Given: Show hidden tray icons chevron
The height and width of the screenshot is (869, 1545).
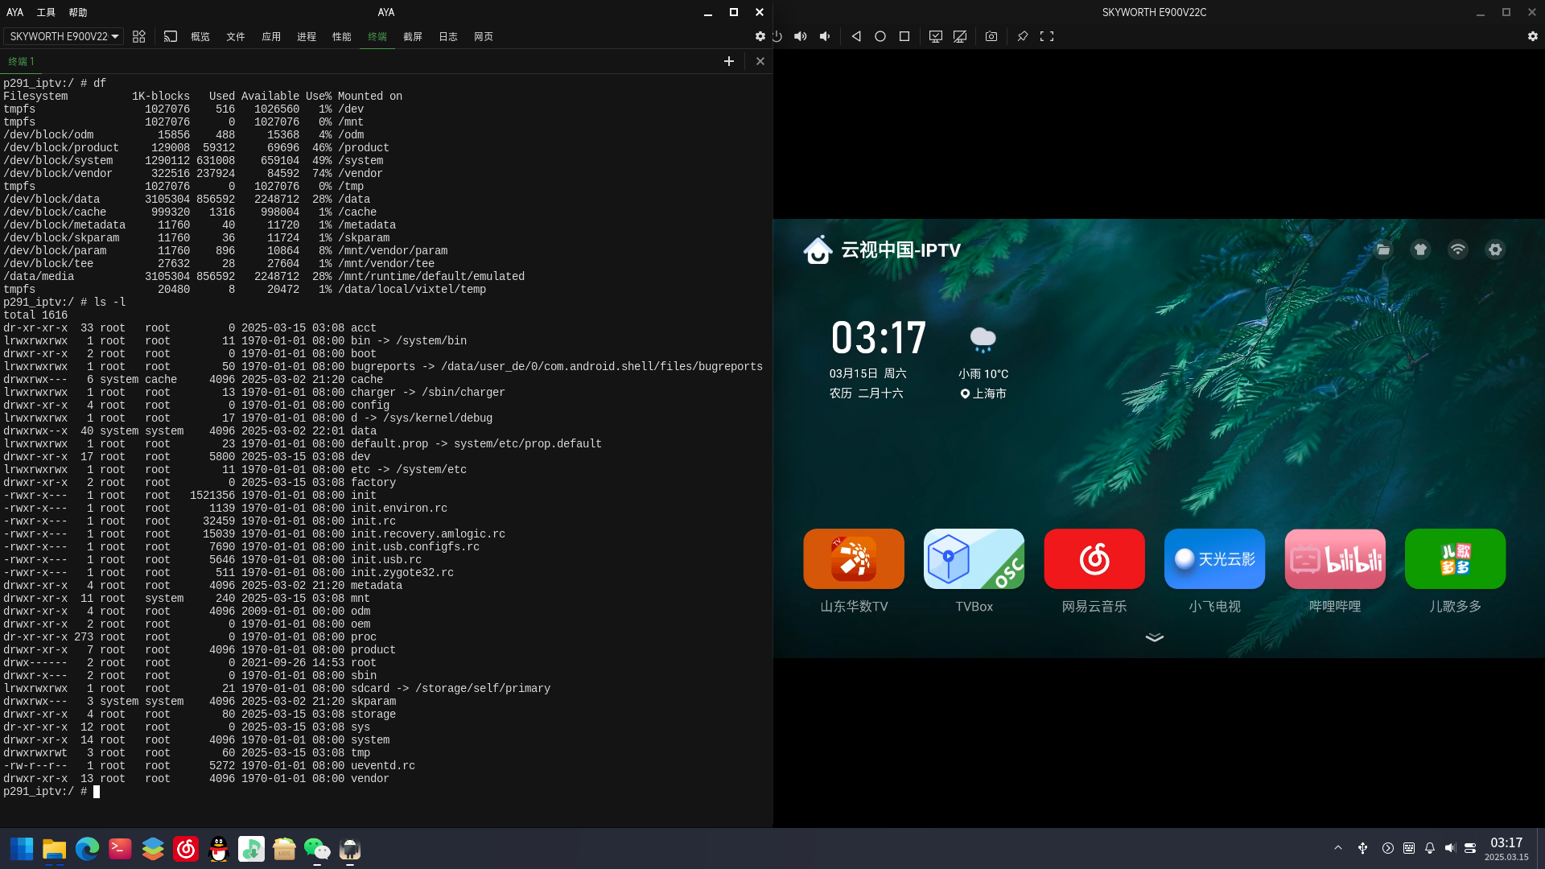Looking at the screenshot, I should click(x=1338, y=848).
